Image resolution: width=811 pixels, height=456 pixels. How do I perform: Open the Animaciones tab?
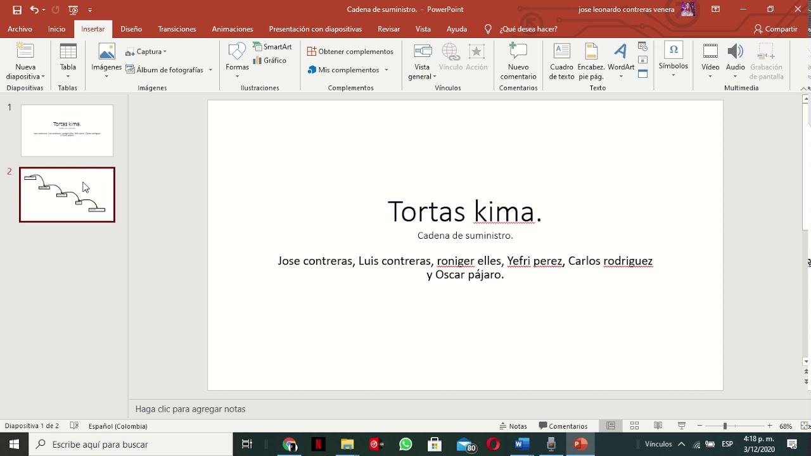(233, 29)
